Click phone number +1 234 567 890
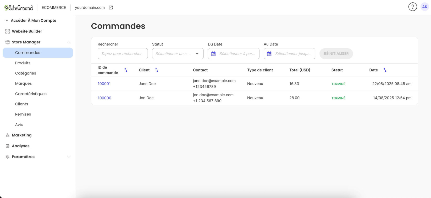Screen dimensions: 431x198 [207, 101]
